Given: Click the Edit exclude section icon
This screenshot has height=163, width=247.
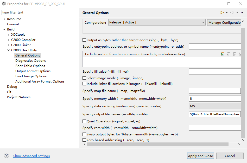Looking at the screenshot, I should (x=235, y=54).
